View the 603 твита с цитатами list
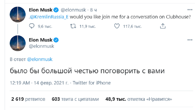This screenshot has height=110, width=195. click(75, 99)
